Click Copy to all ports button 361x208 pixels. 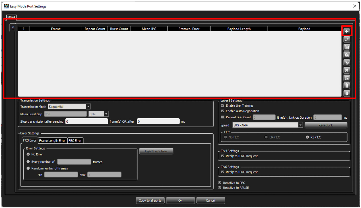(150, 200)
